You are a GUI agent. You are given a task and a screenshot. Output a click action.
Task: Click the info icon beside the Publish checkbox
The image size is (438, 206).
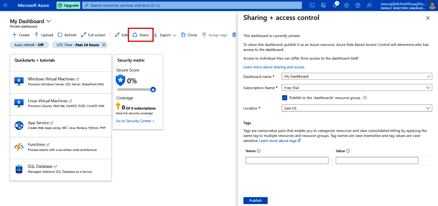[x=365, y=98]
